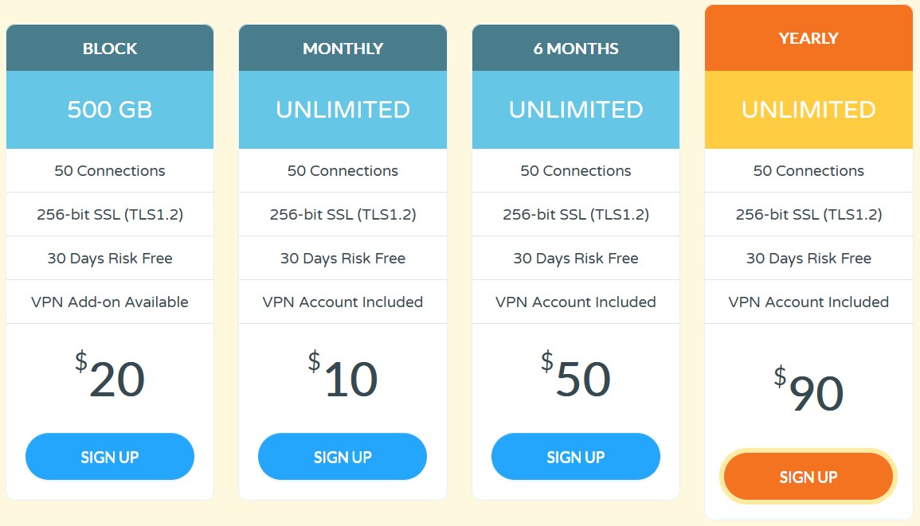This screenshot has height=526, width=920.
Task: Click the $10 Monthly price
Action: point(343,379)
